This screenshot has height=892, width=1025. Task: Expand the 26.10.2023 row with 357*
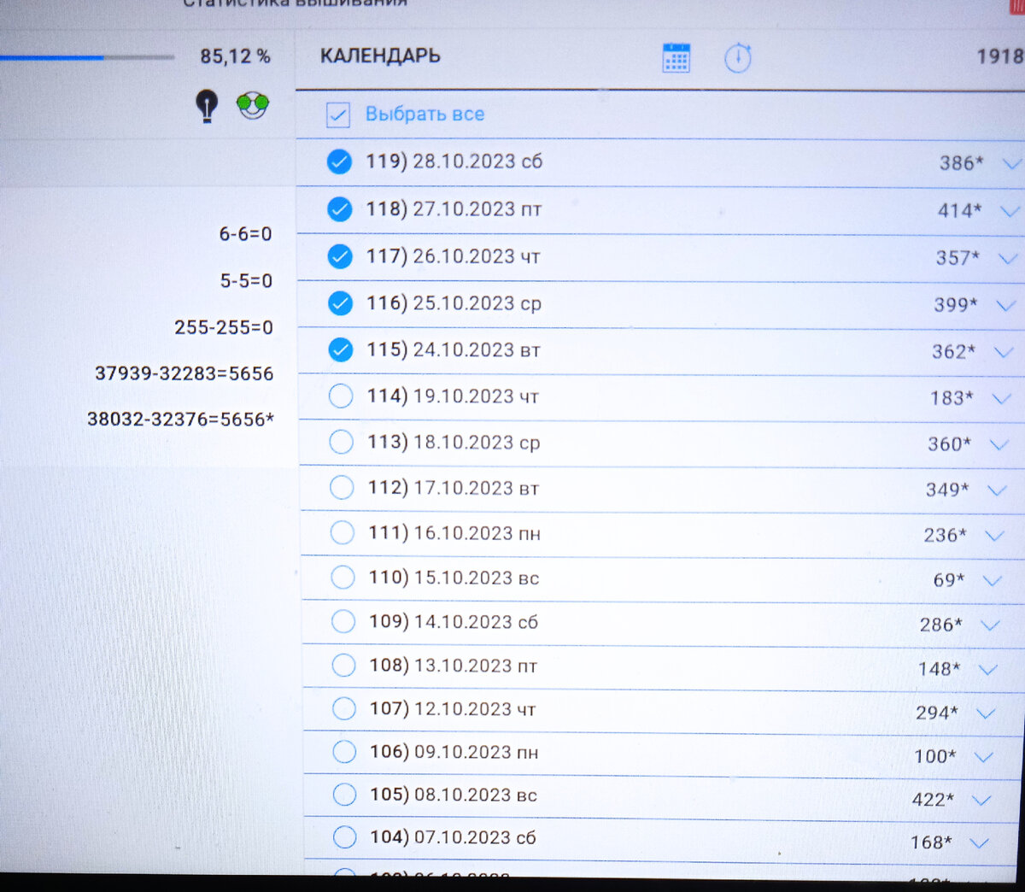[x=1007, y=258]
